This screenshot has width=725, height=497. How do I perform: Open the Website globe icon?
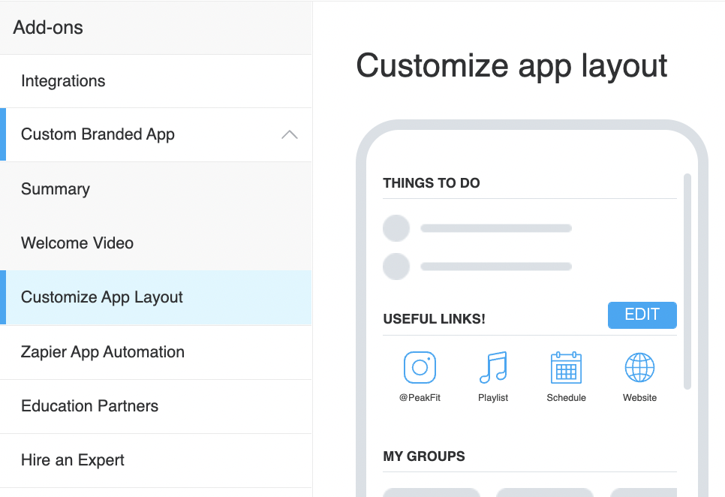point(639,368)
